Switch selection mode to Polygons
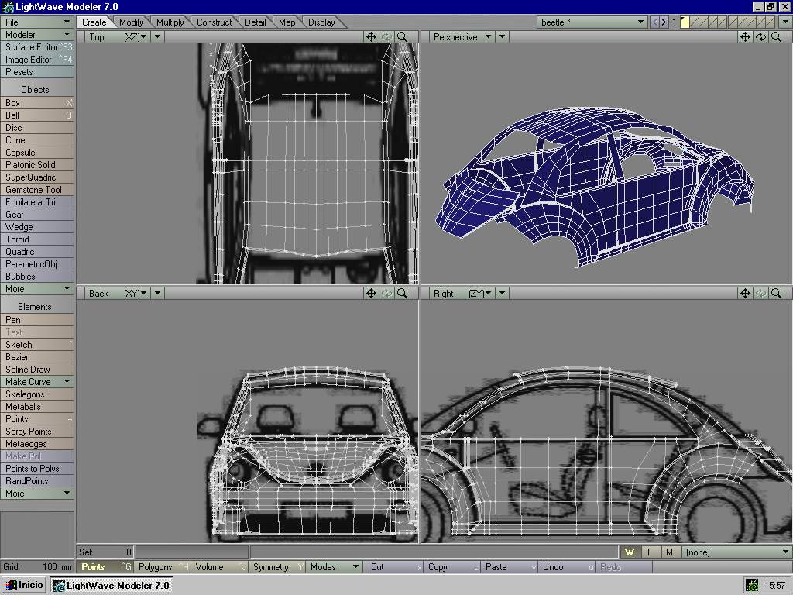The height and width of the screenshot is (595, 793). pos(163,567)
